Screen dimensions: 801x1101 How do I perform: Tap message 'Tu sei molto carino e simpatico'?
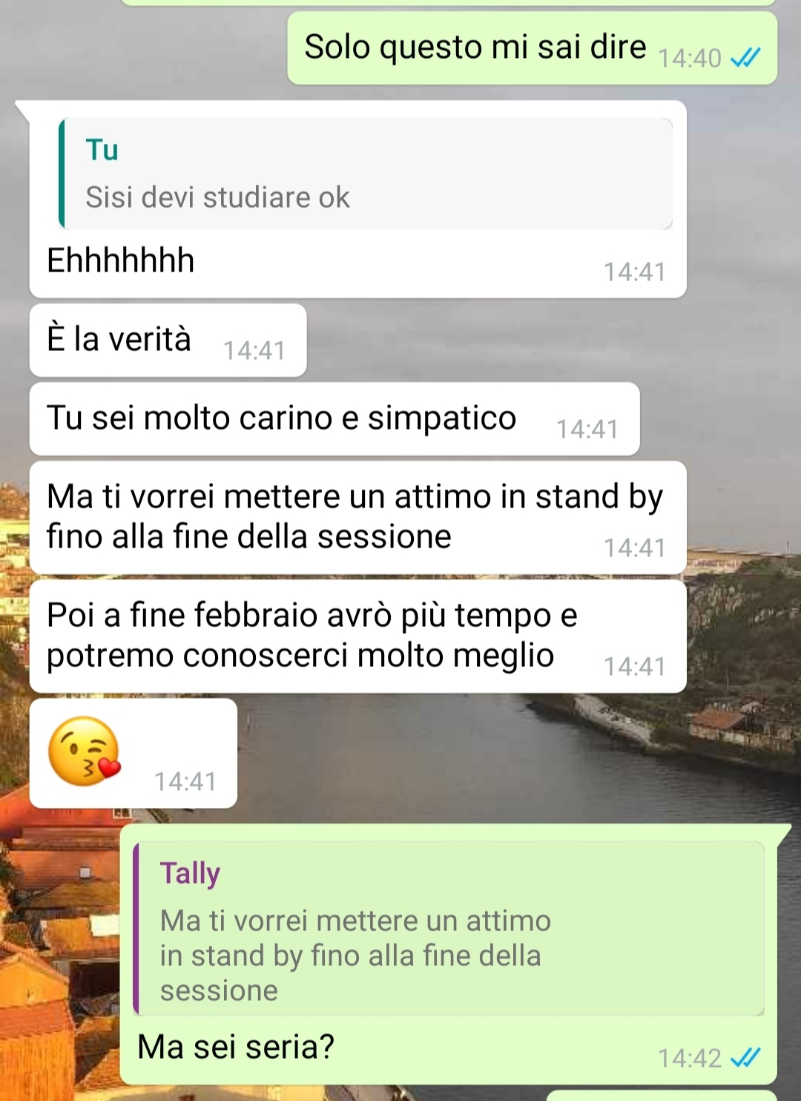pyautogui.click(x=334, y=419)
